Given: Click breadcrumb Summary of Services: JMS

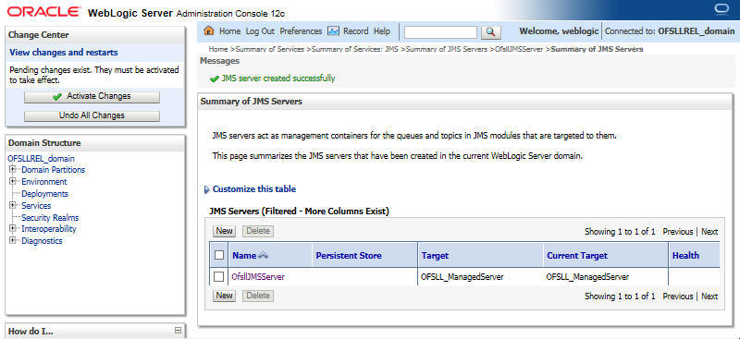Looking at the screenshot, I should click(x=355, y=49).
